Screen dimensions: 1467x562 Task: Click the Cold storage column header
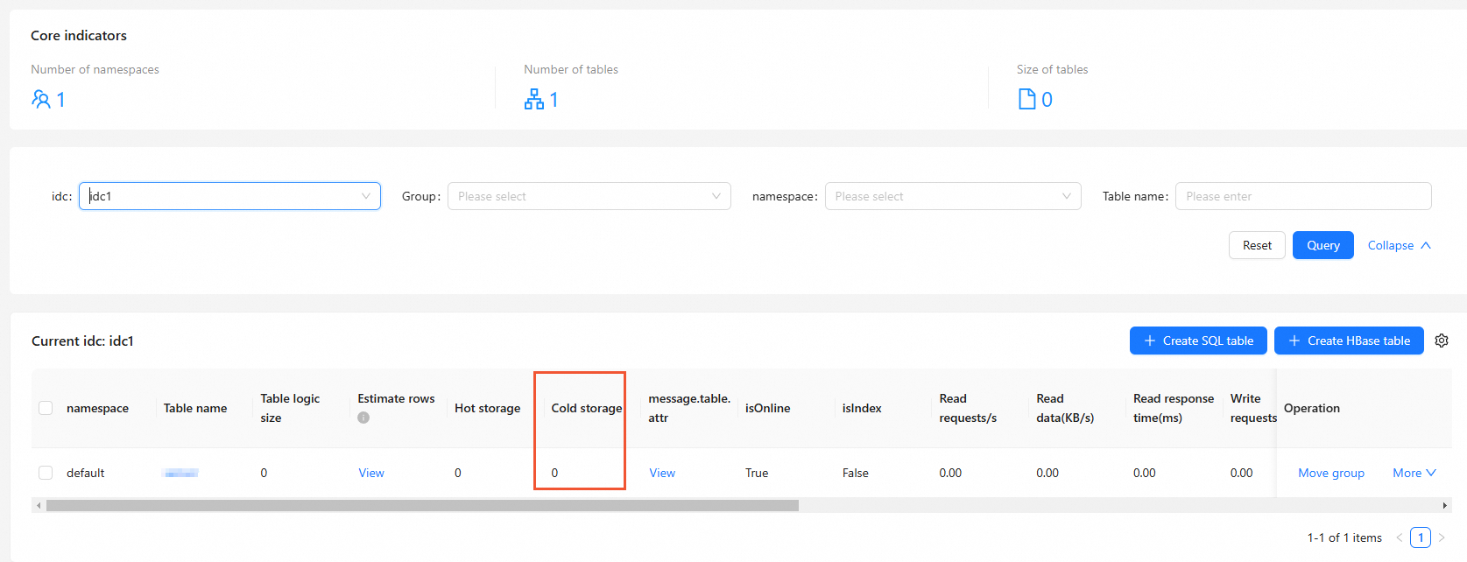[x=587, y=408]
